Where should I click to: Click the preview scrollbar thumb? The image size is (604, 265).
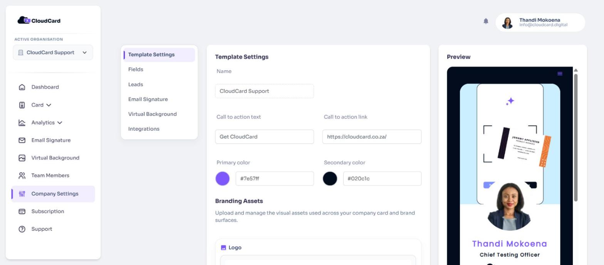[x=576, y=137]
